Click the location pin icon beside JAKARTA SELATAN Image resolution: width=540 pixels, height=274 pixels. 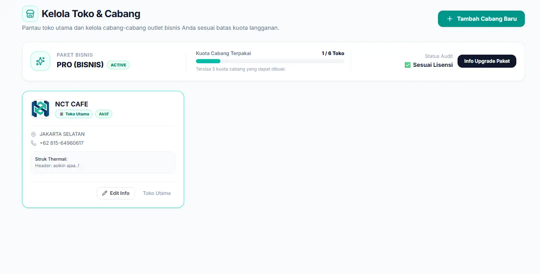[x=33, y=134]
